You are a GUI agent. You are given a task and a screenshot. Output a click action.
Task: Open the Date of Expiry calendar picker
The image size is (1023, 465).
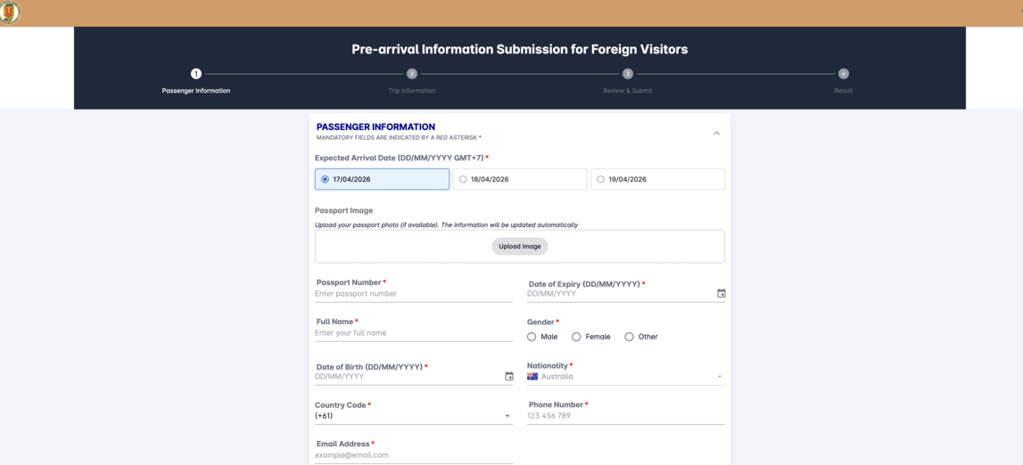coord(722,294)
